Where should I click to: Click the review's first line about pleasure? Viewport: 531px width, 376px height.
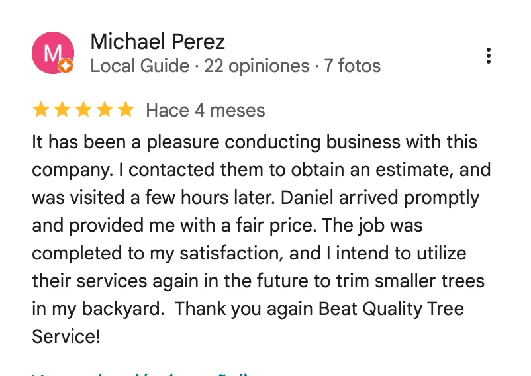coord(255,142)
